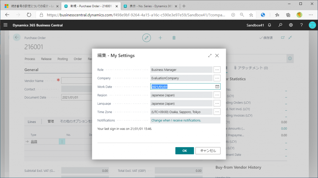The height and width of the screenshot is (178, 318).
Task: Toggle edit mode with the pencil icon
Action: point(147,38)
